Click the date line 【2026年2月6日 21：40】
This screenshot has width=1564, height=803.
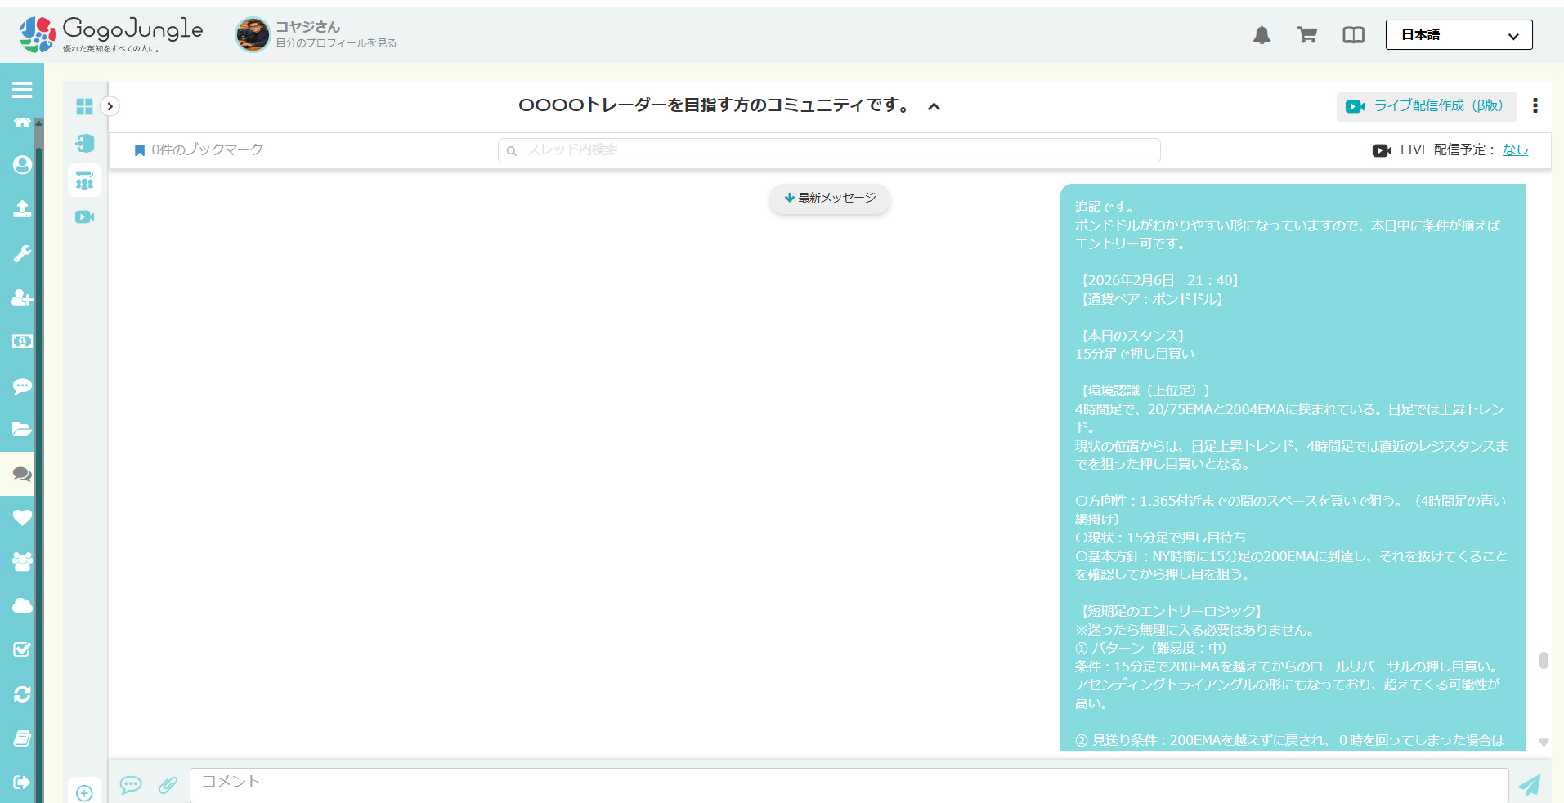tap(1160, 280)
